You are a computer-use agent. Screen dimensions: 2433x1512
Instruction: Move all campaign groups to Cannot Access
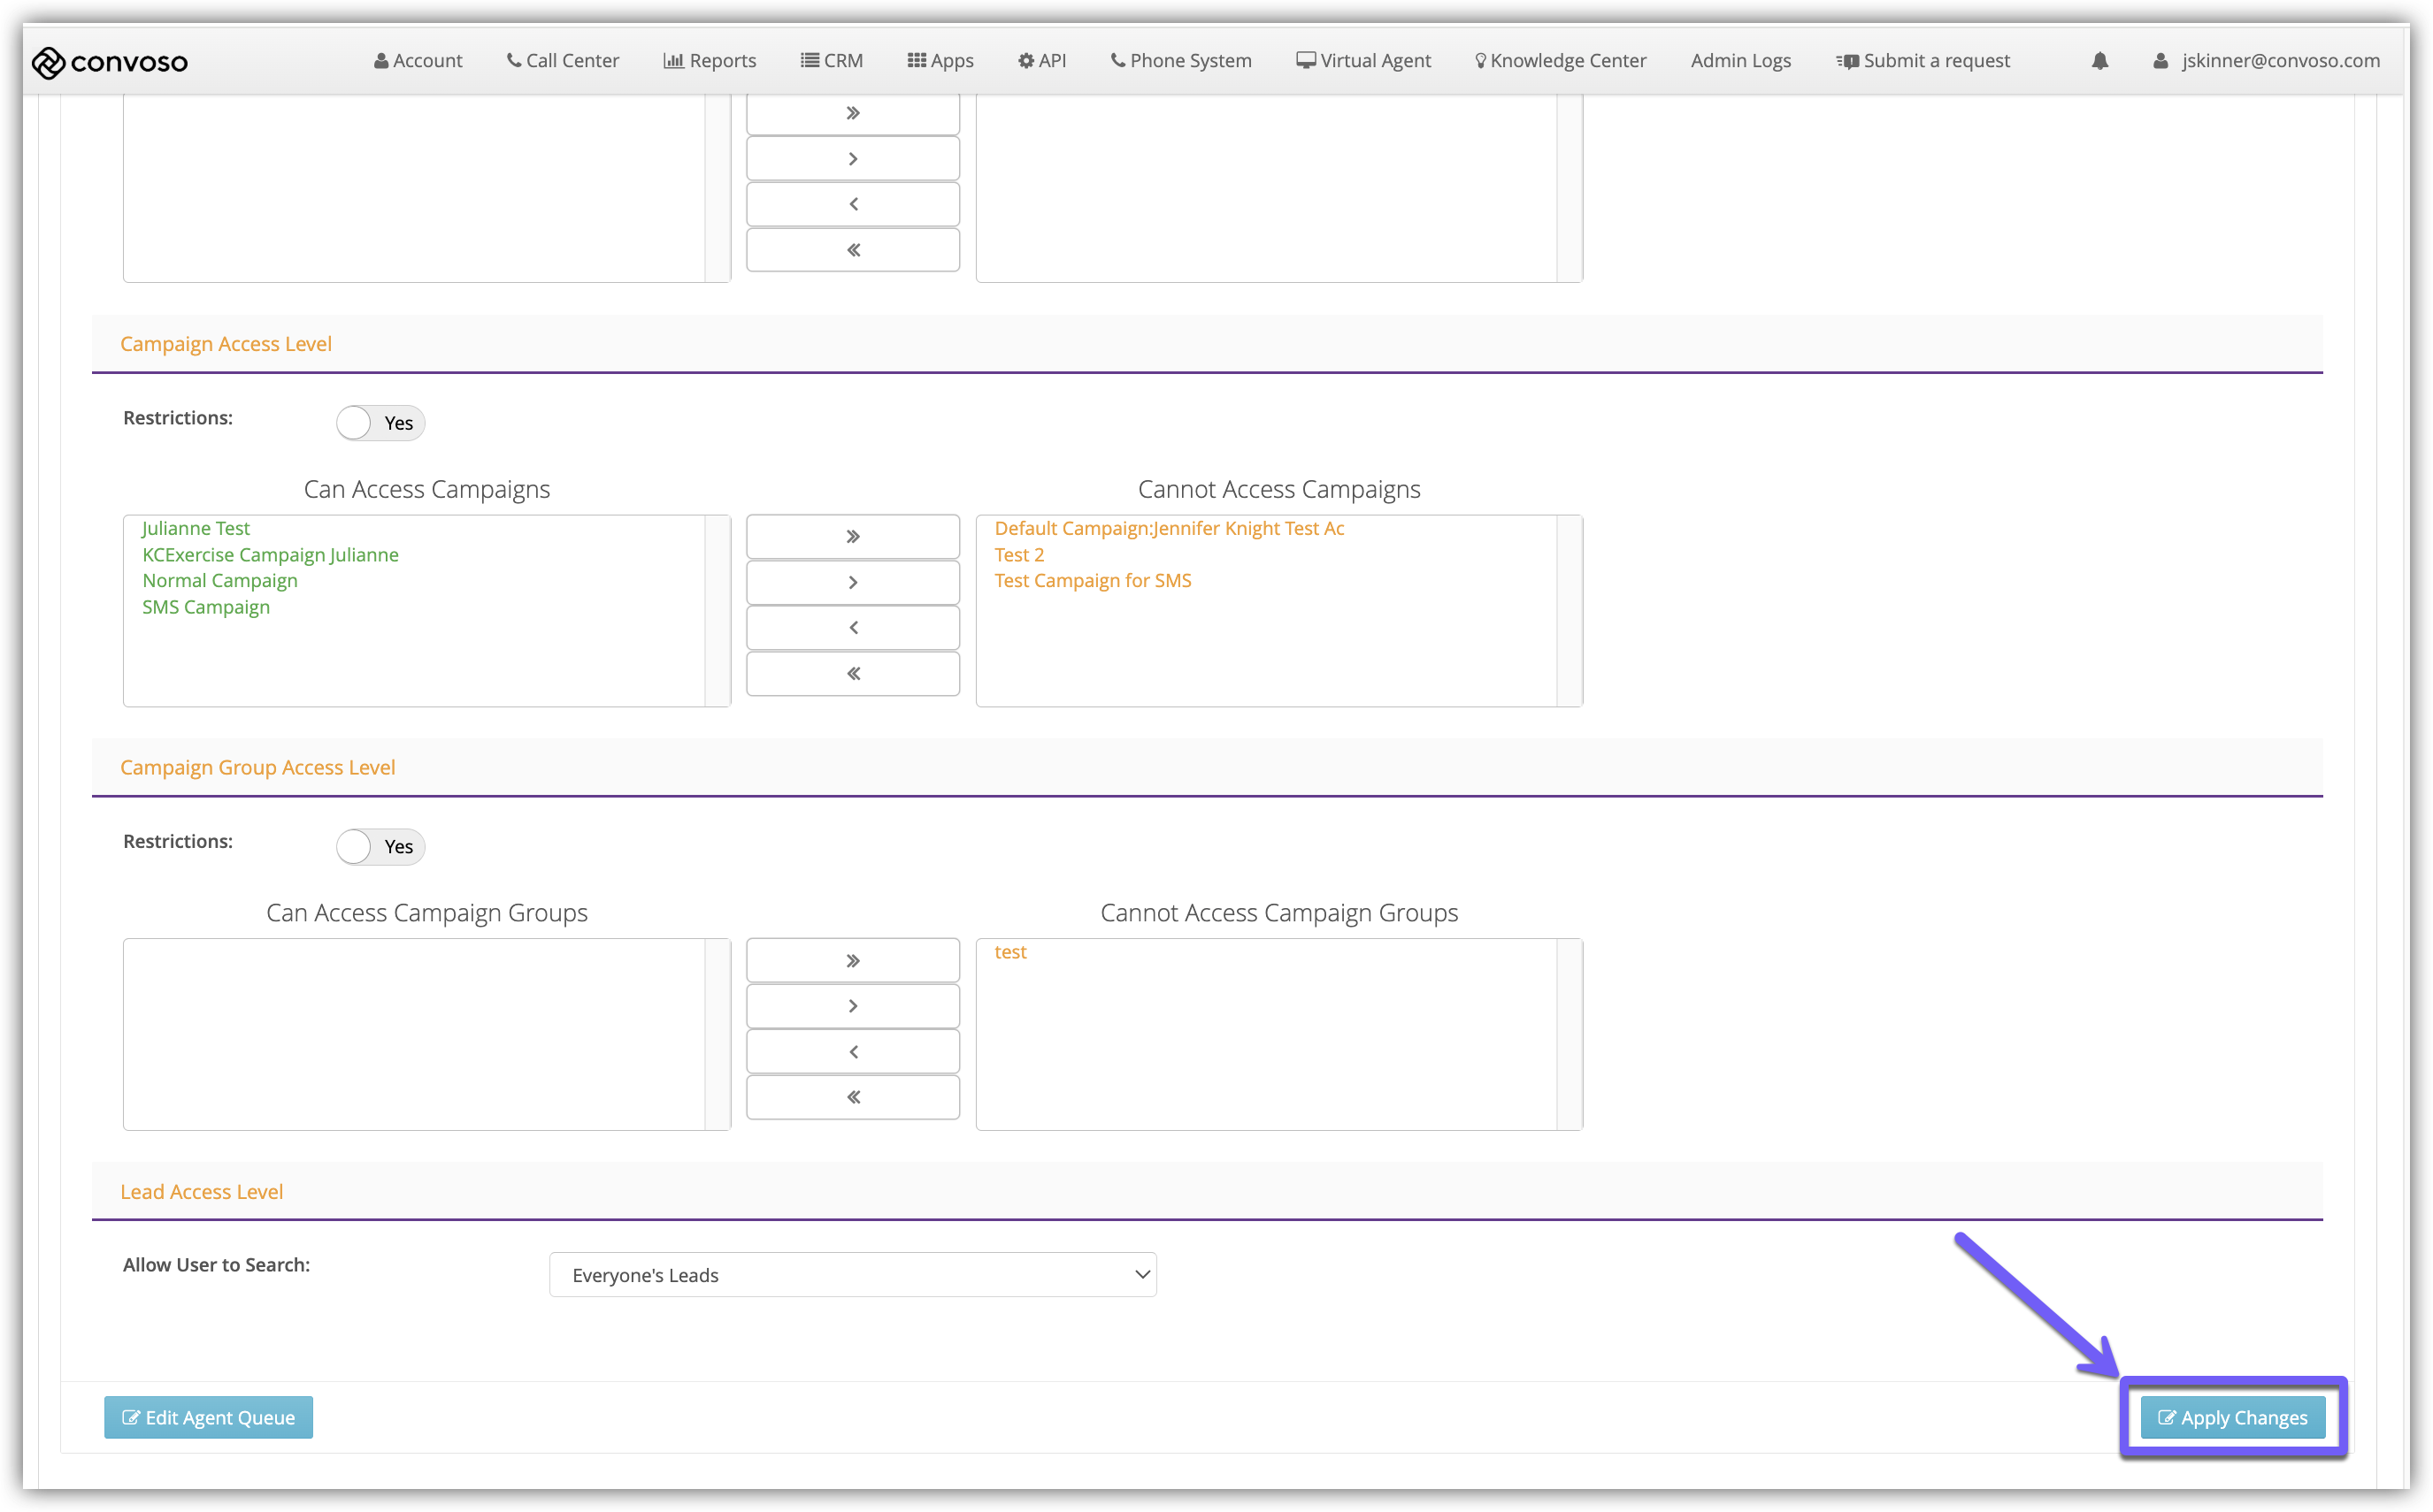coord(852,961)
